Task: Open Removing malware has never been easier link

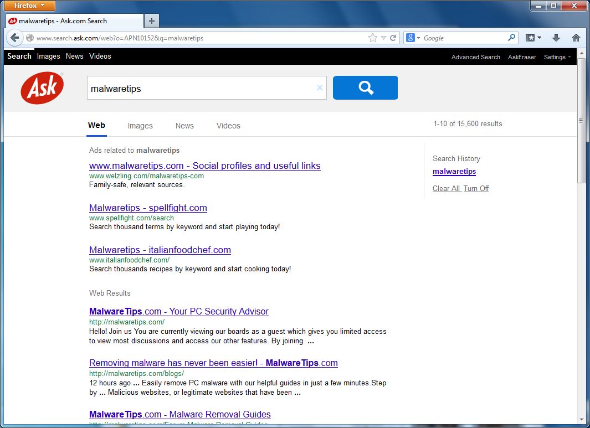Action: click(213, 363)
